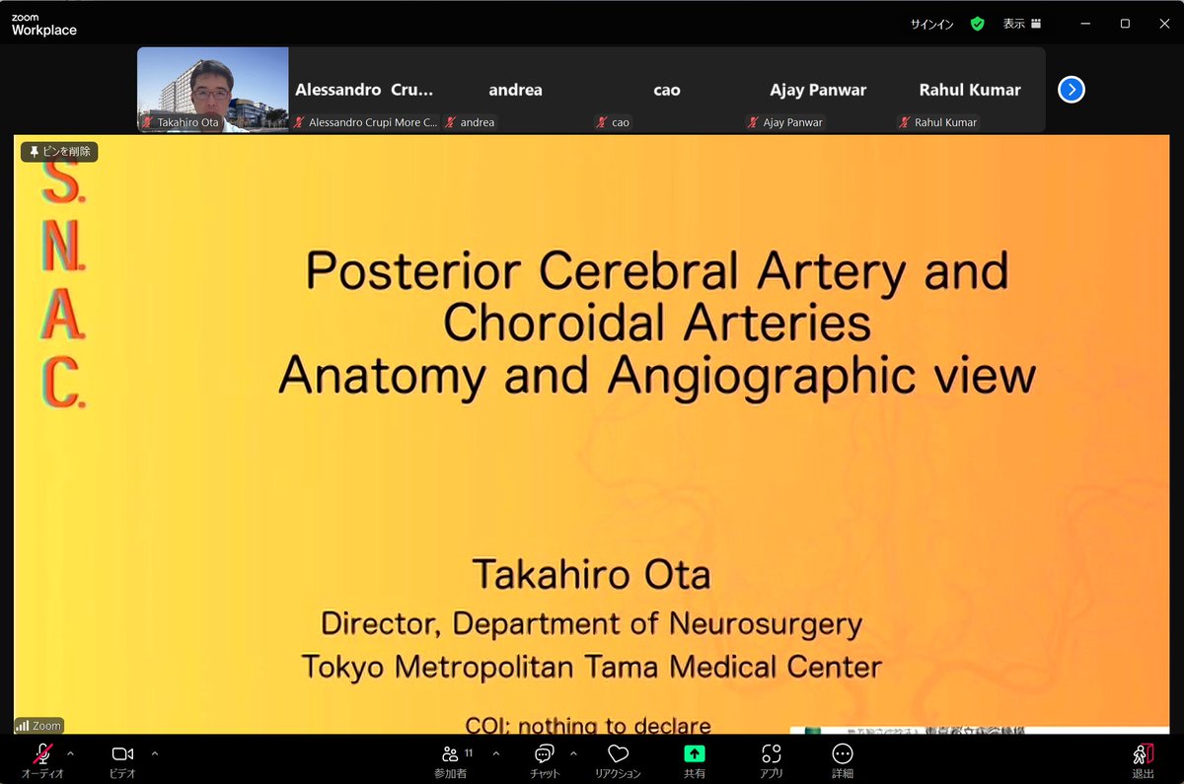Select Alessandro Crupi participant tile
The width and height of the screenshot is (1184, 784).
point(363,90)
